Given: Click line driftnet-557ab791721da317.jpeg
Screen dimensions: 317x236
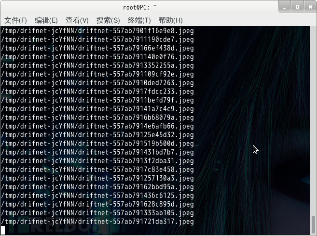Looking at the screenshot, I should [97, 222].
